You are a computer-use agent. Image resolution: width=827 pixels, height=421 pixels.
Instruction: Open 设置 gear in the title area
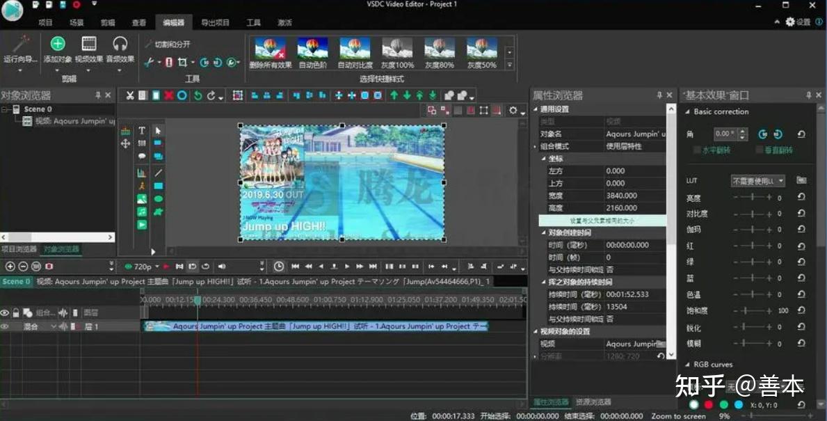tap(798, 22)
